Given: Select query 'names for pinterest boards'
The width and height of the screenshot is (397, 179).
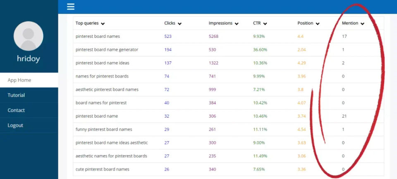Looking at the screenshot, I should point(102,76).
